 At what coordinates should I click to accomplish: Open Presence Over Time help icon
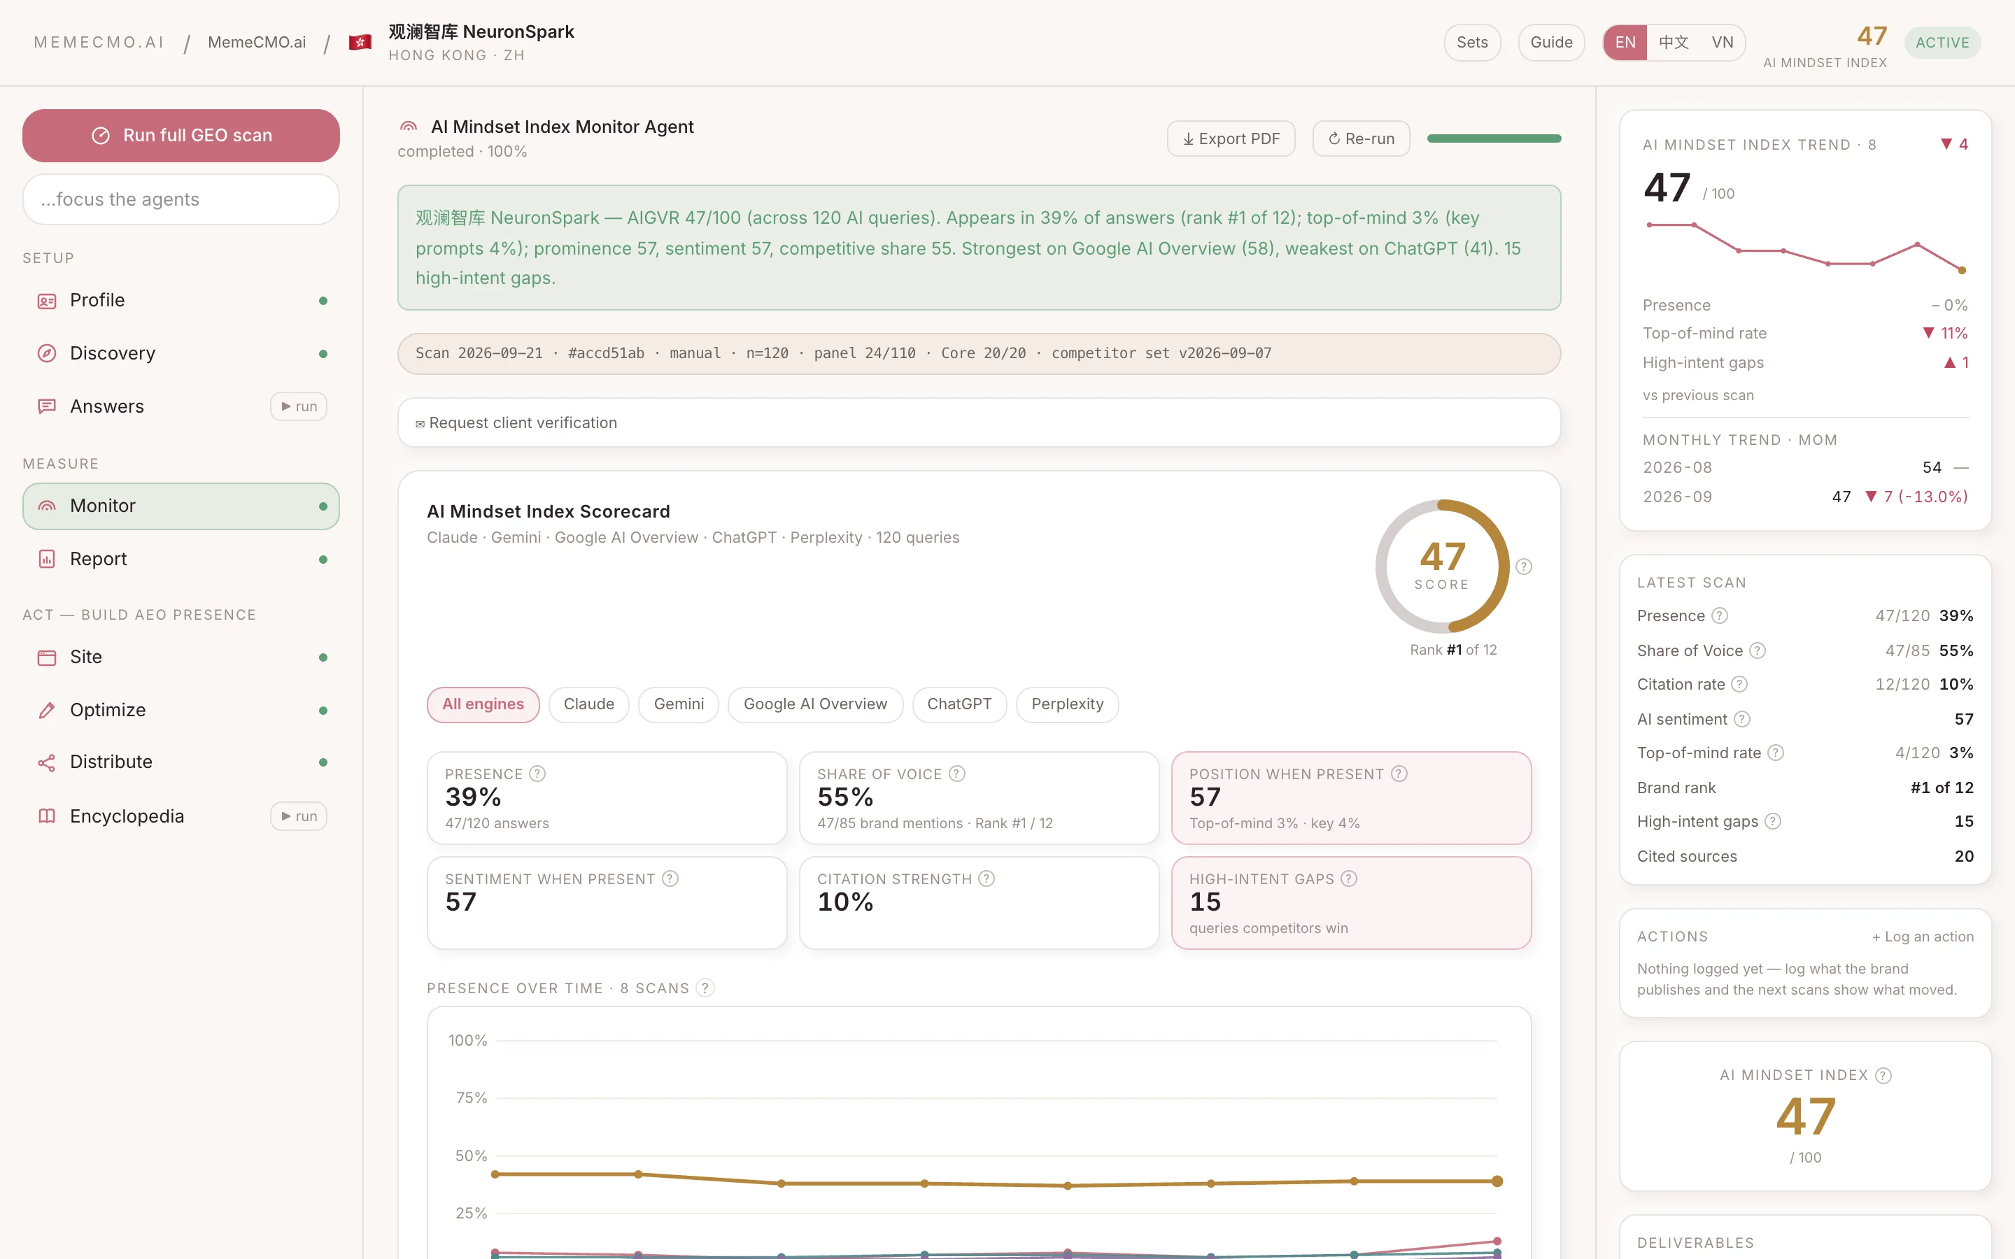pos(705,988)
